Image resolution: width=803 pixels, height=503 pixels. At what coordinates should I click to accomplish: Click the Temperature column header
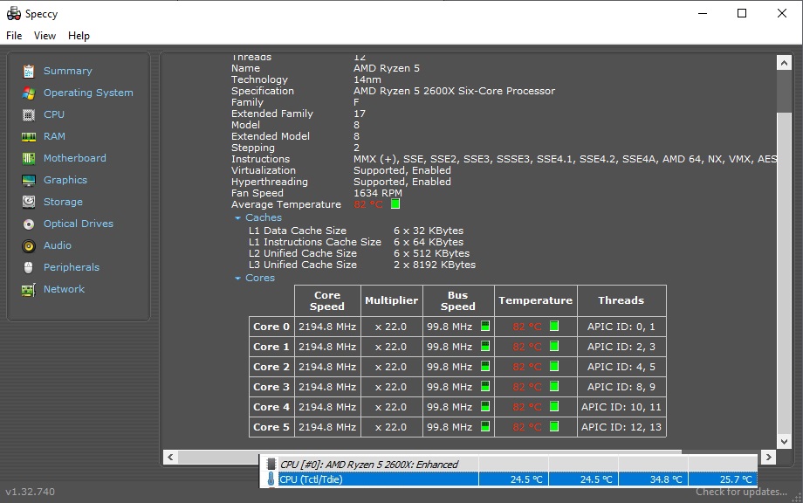coord(536,300)
